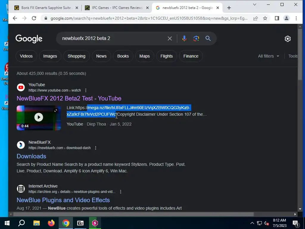Switch to the IPC Games Reviews tab
Screen dimensions: 305x229
click(x=117, y=8)
